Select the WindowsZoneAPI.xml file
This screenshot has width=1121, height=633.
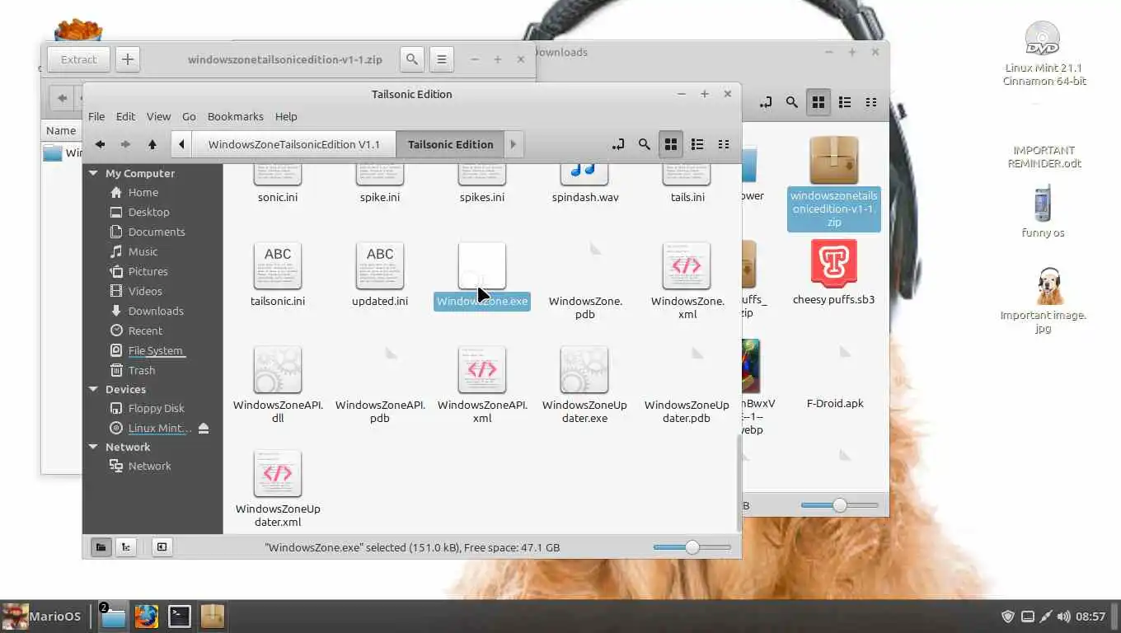click(482, 386)
